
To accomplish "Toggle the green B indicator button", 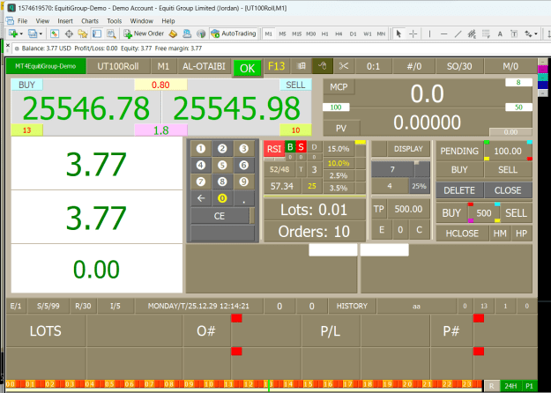I will [x=290, y=147].
